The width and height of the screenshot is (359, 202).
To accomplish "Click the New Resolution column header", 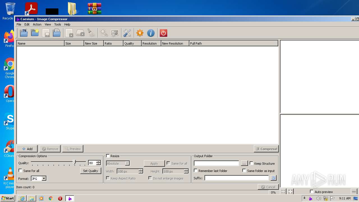I will click(175, 43).
